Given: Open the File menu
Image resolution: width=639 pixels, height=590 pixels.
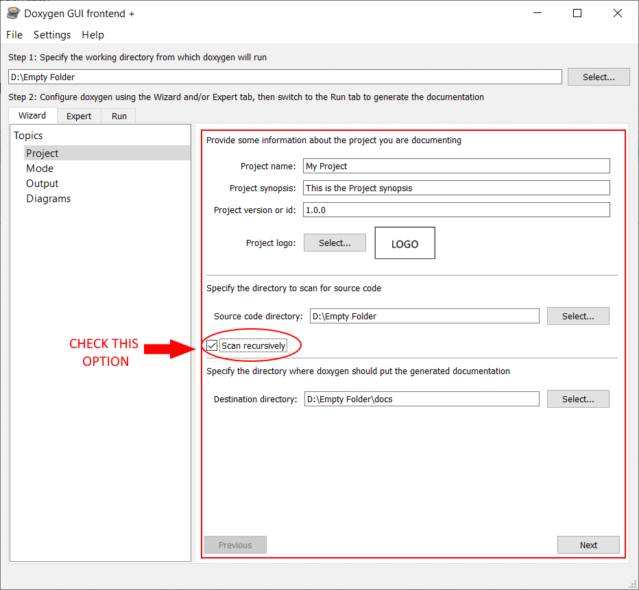Looking at the screenshot, I should pos(14,35).
